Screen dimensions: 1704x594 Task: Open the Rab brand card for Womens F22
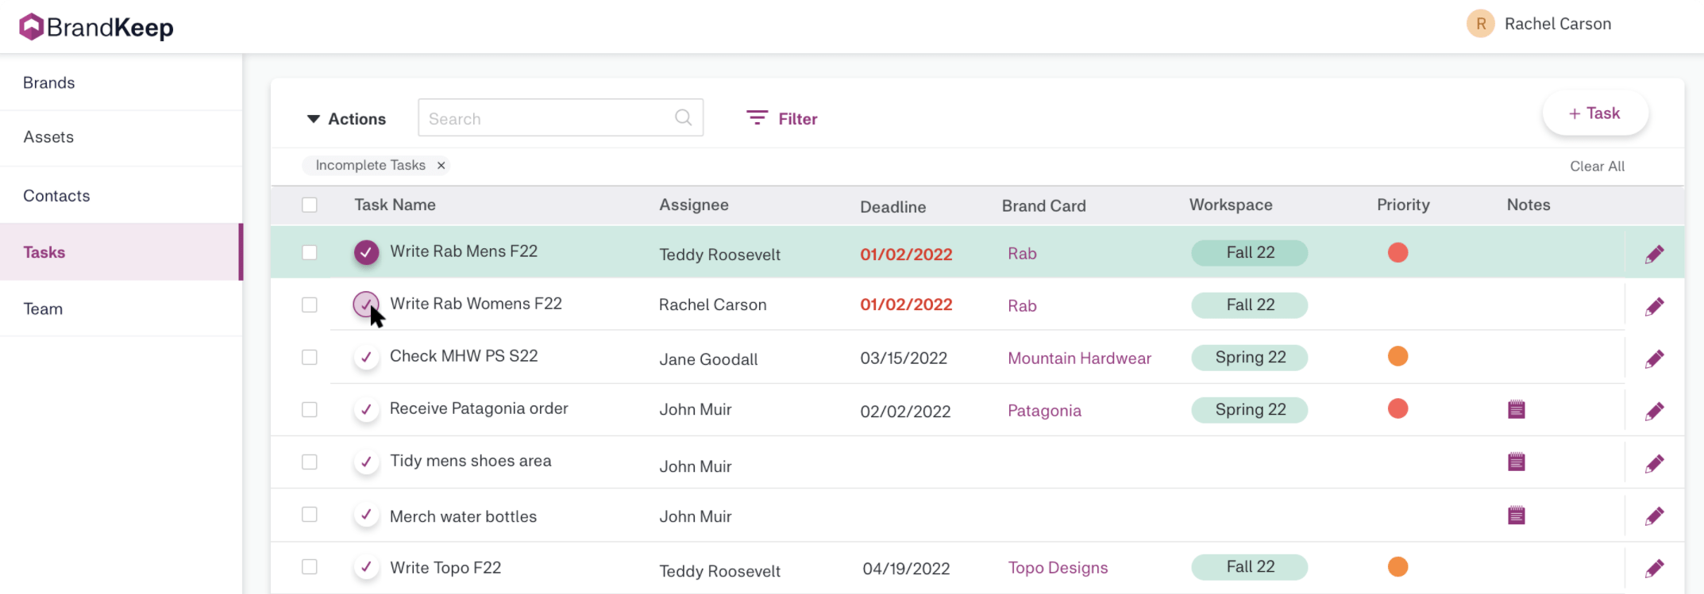(x=1022, y=306)
